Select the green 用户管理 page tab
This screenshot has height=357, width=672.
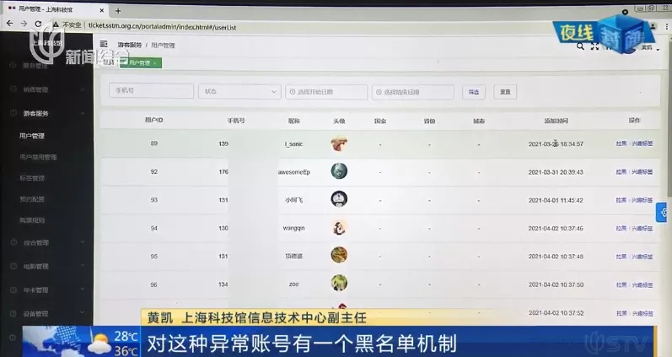[x=141, y=63]
